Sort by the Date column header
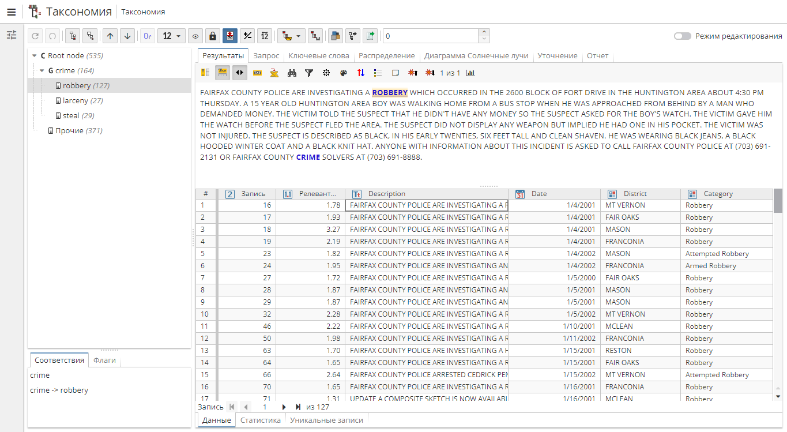The image size is (787, 432). point(554,194)
